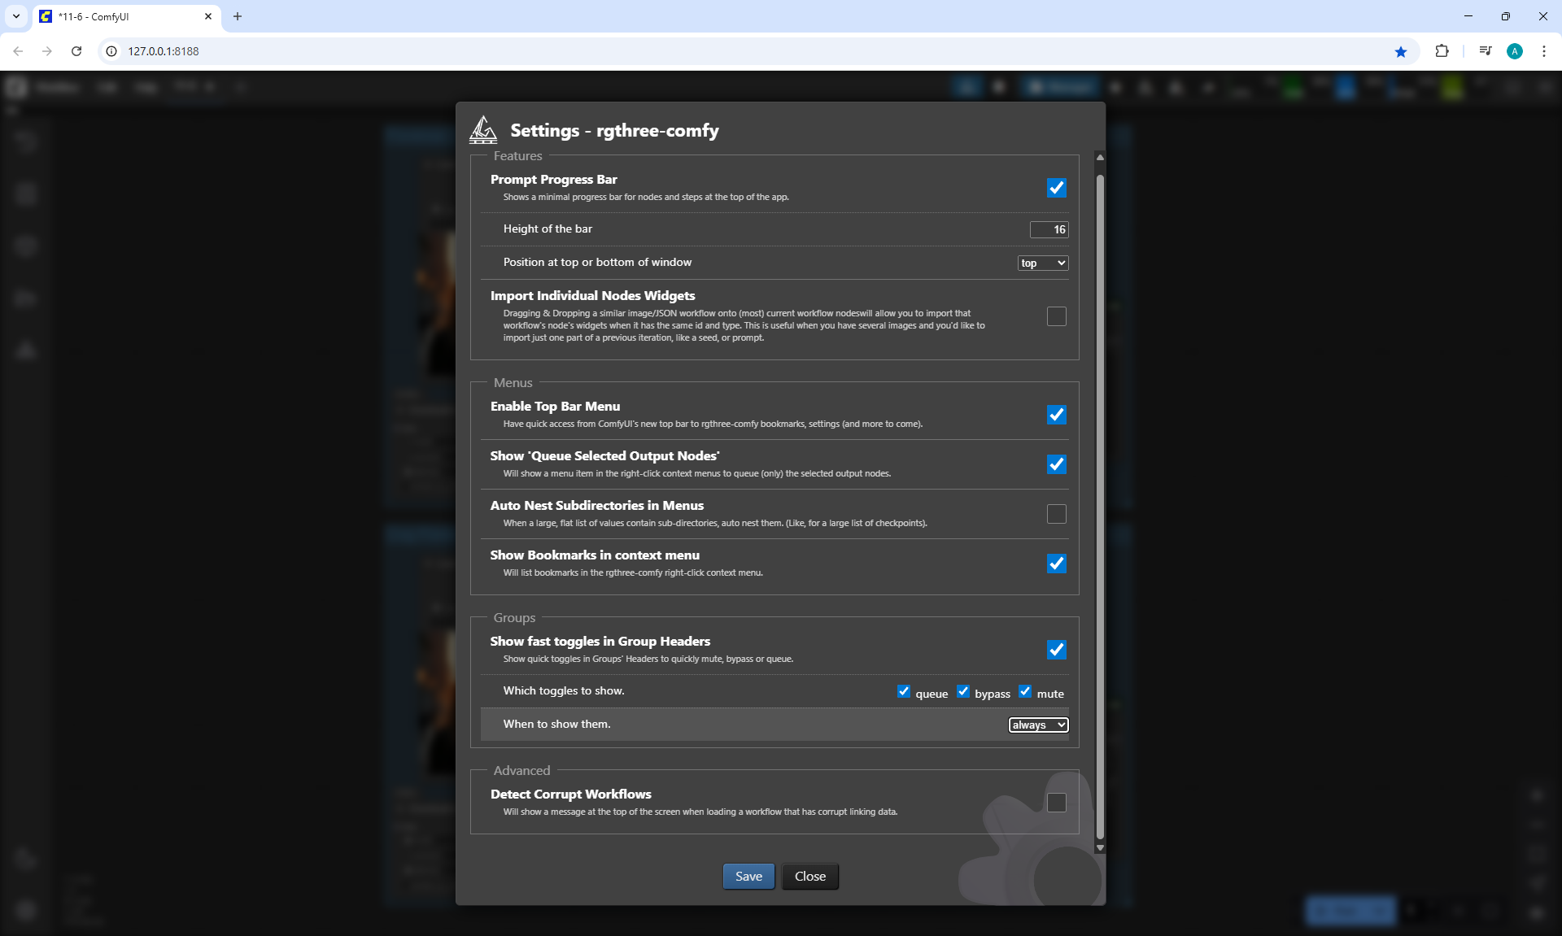1562x936 pixels.
Task: Close the settings dialog
Action: click(x=809, y=876)
